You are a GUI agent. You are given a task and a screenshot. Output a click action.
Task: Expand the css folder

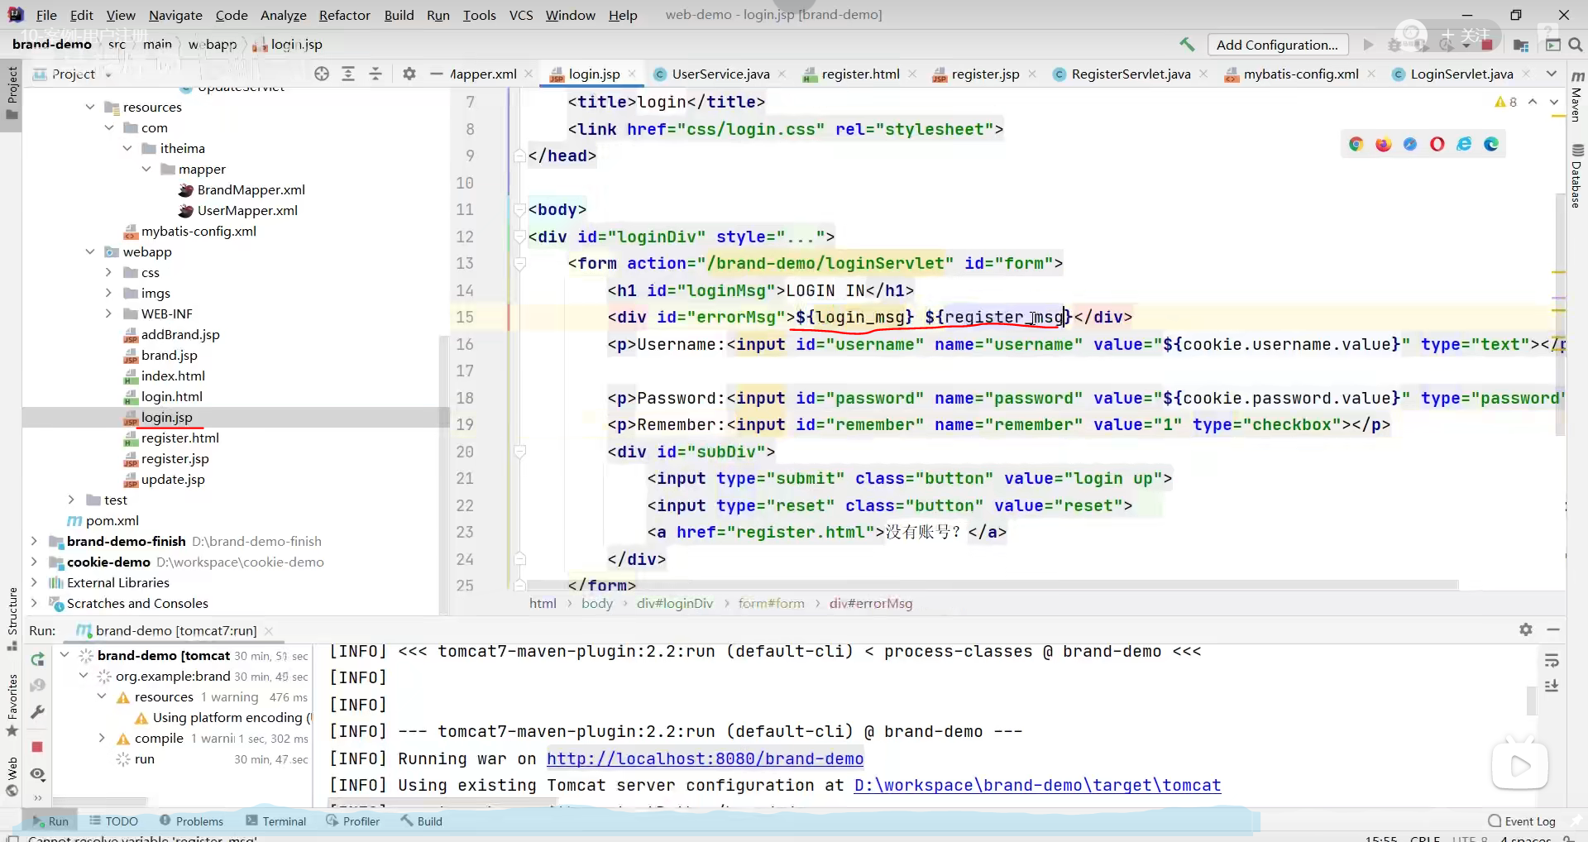108,272
